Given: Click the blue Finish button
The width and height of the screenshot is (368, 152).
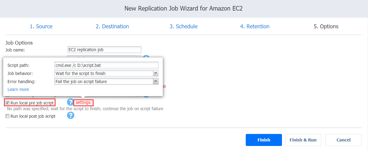Looking at the screenshot, I should coord(264,140).
